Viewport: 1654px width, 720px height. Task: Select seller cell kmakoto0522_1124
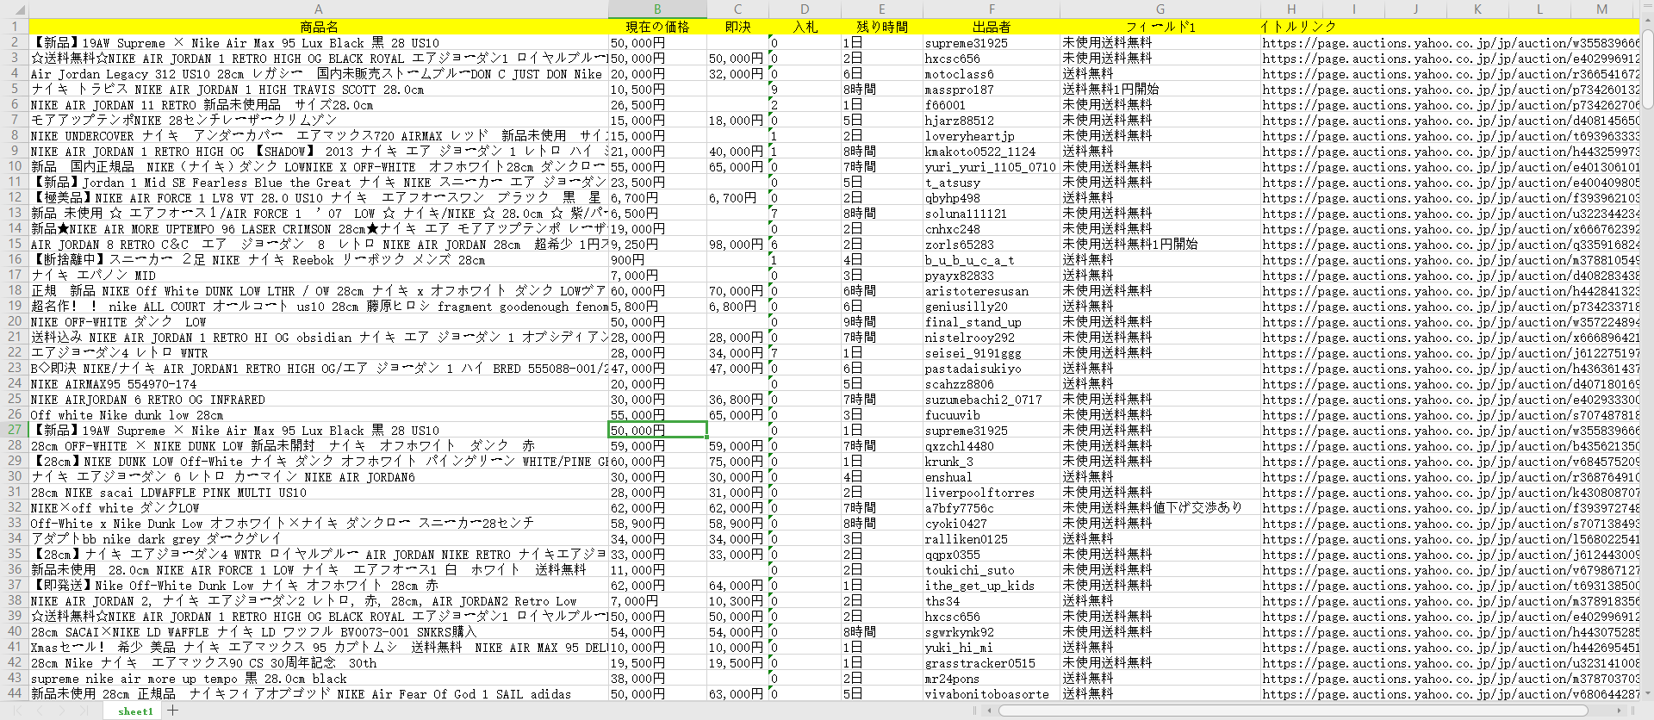991,152
